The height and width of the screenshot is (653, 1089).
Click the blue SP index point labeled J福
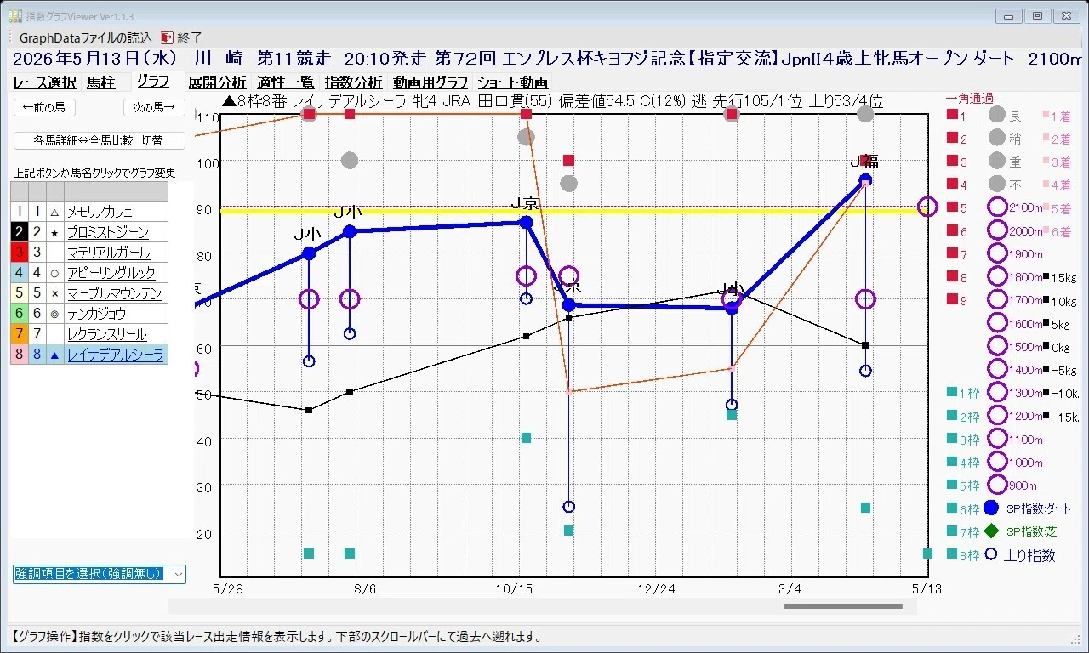coord(865,180)
